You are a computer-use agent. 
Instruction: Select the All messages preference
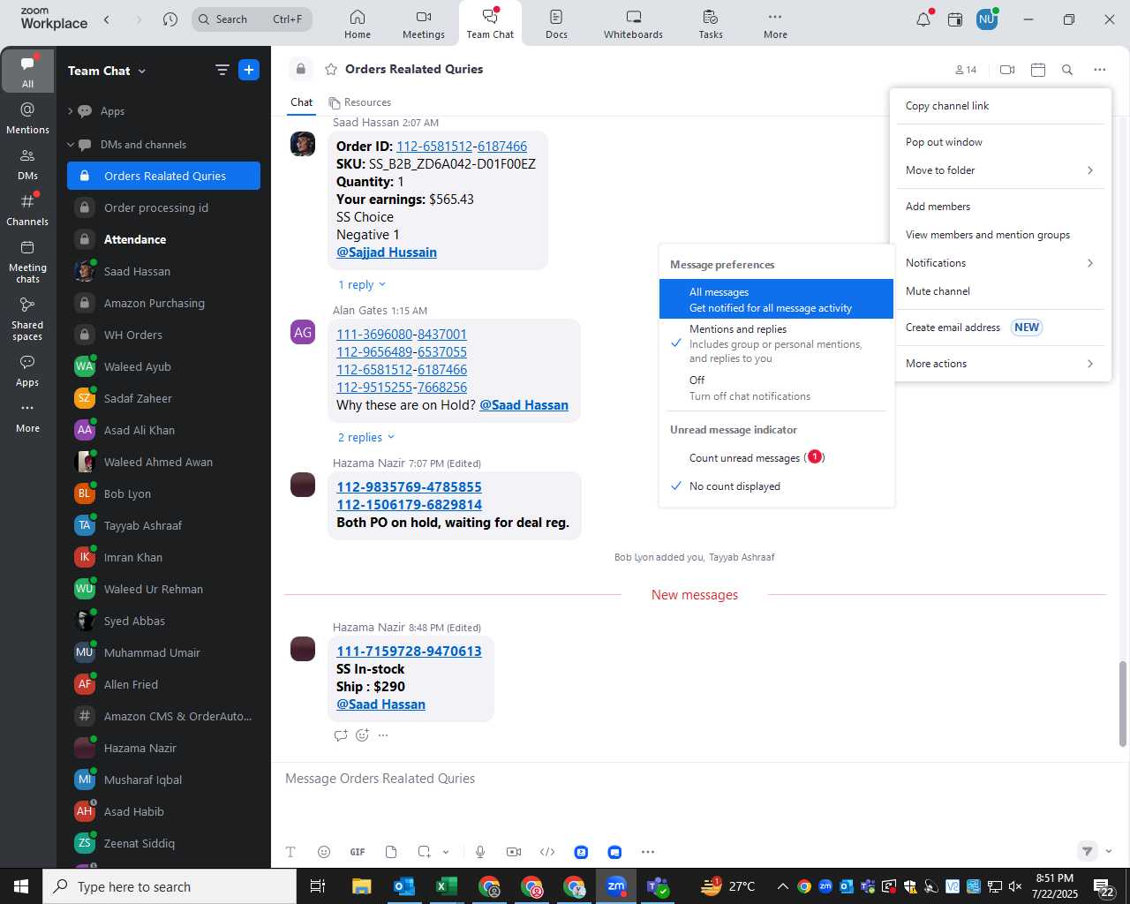point(776,299)
